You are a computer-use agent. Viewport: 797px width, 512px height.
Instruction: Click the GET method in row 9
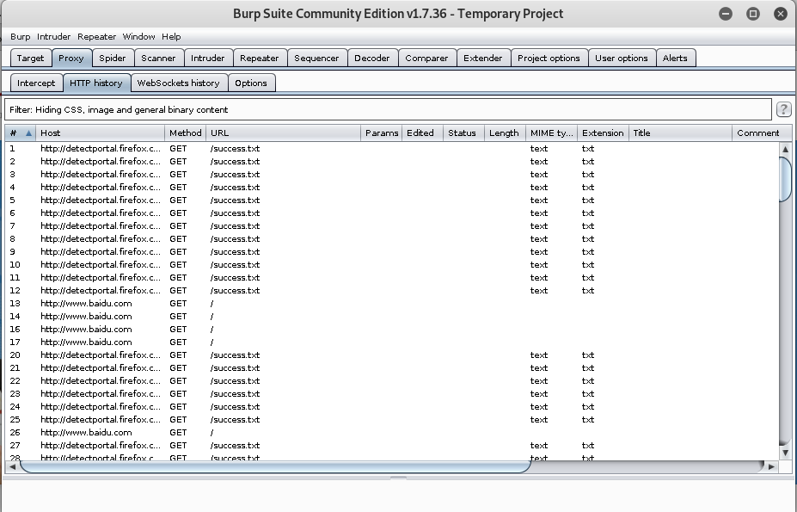tap(178, 252)
